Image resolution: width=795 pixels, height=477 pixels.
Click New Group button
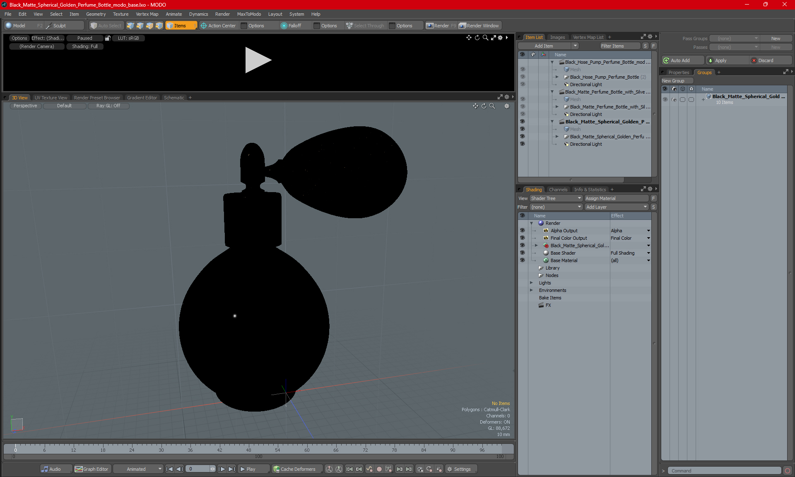(677, 81)
